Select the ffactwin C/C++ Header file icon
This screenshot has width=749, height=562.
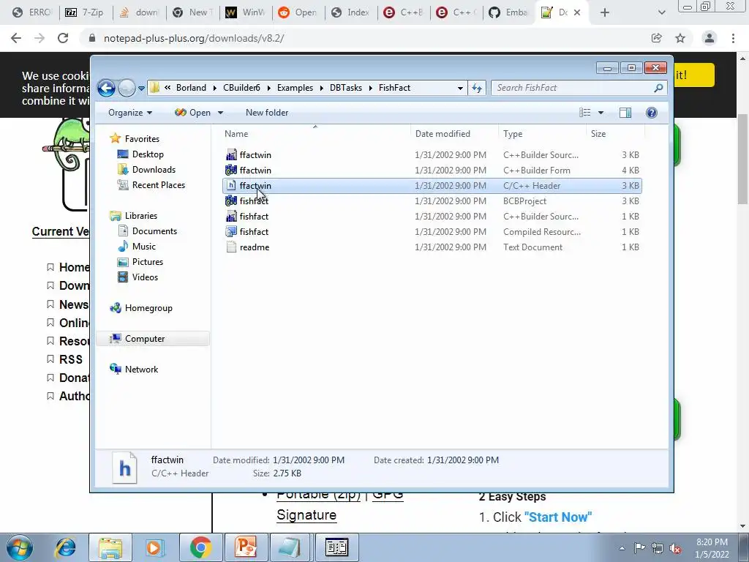pos(231,185)
